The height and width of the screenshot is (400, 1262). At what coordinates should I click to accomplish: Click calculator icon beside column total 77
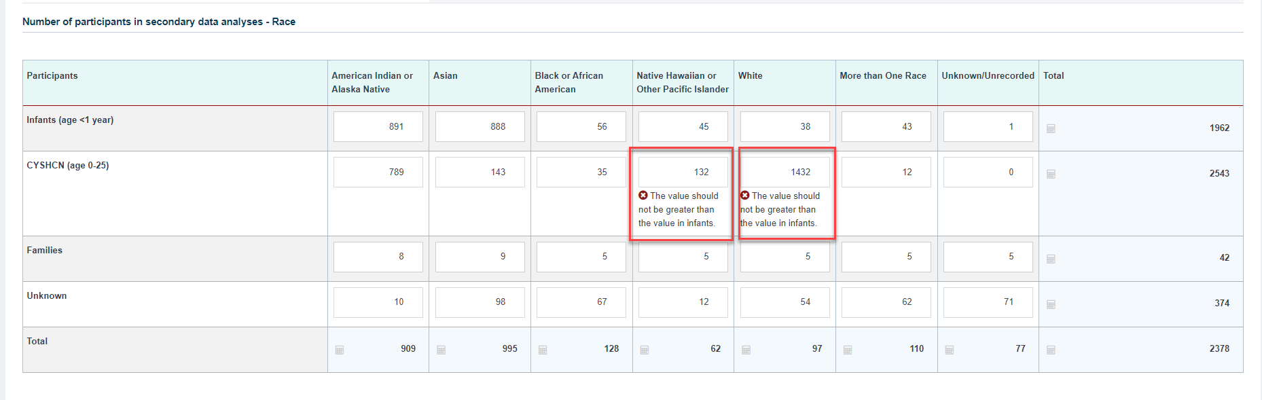(950, 350)
